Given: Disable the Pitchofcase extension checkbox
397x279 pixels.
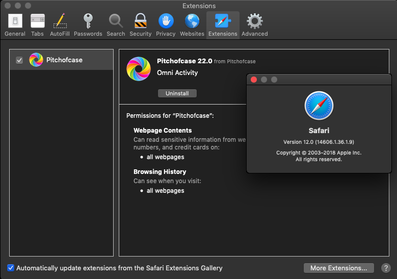Looking at the screenshot, I should point(19,60).
